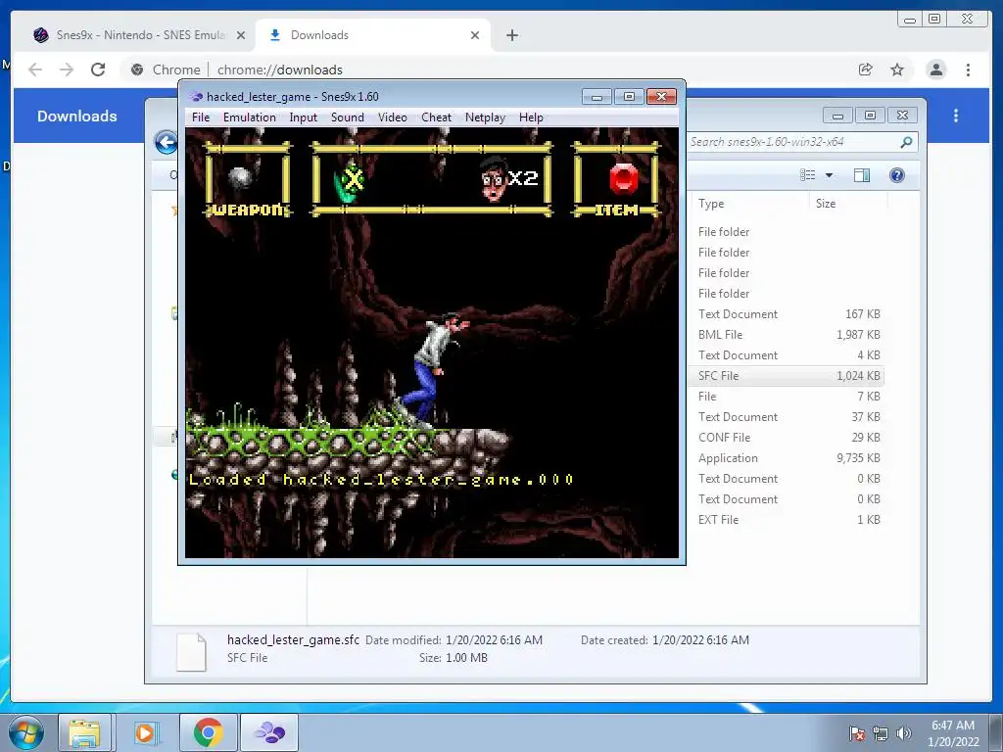Image resolution: width=1003 pixels, height=752 pixels.
Task: Open Windows Explorer from the taskbar
Action: (x=84, y=732)
